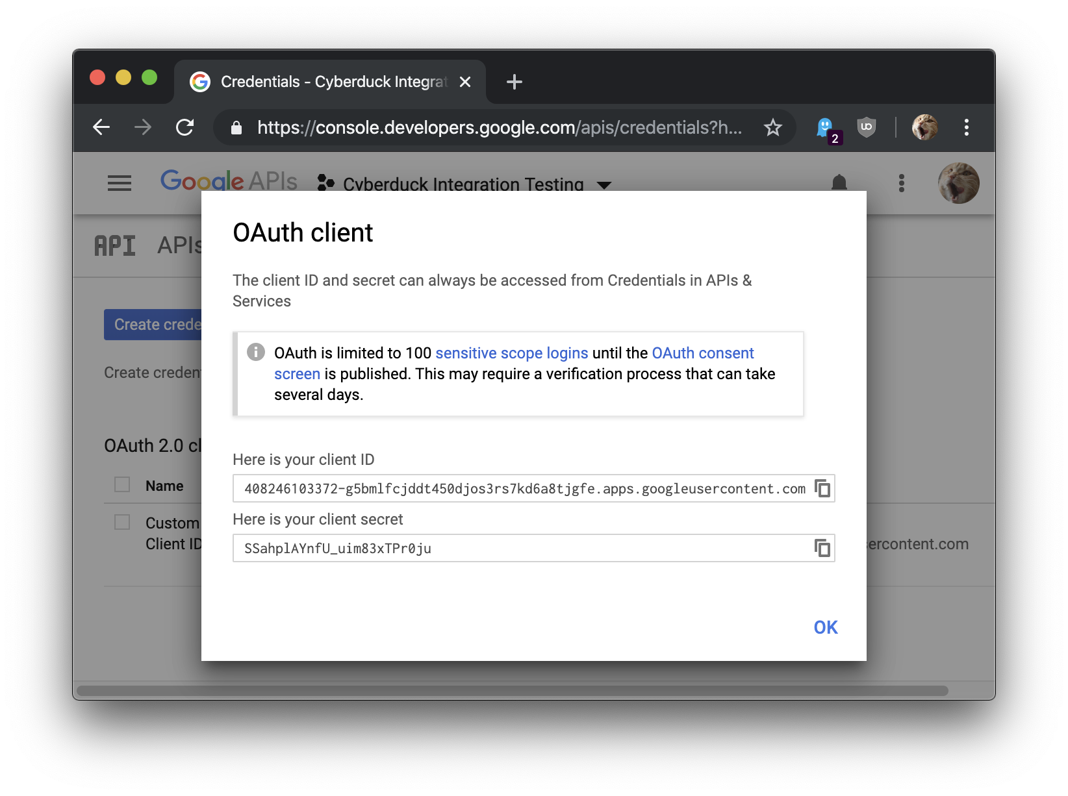Open the Google APIs more options menu
Screen dimensions: 1068x796
(902, 183)
